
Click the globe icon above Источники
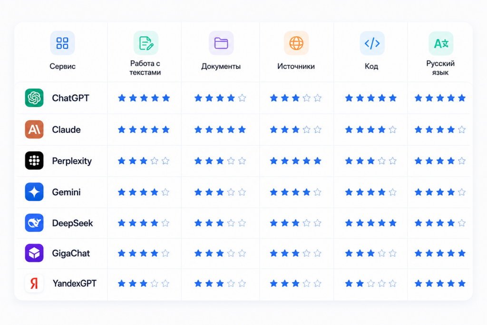tap(296, 43)
